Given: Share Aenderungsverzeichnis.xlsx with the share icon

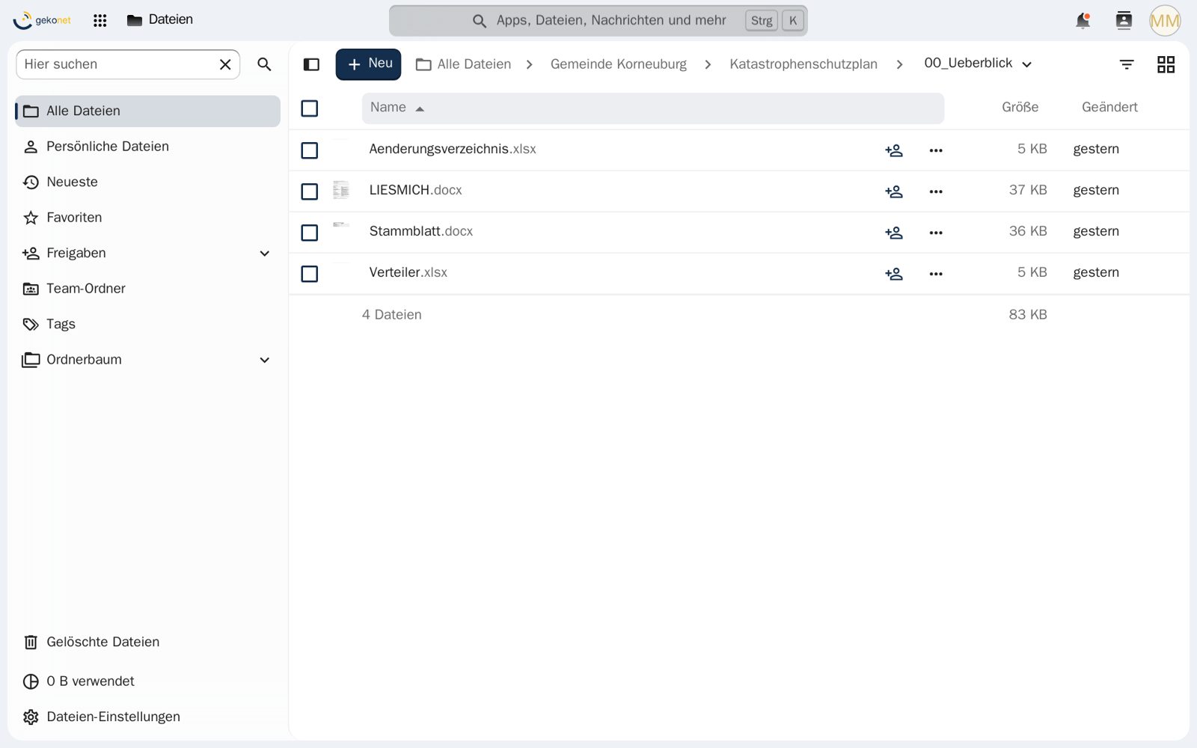Looking at the screenshot, I should click(894, 150).
